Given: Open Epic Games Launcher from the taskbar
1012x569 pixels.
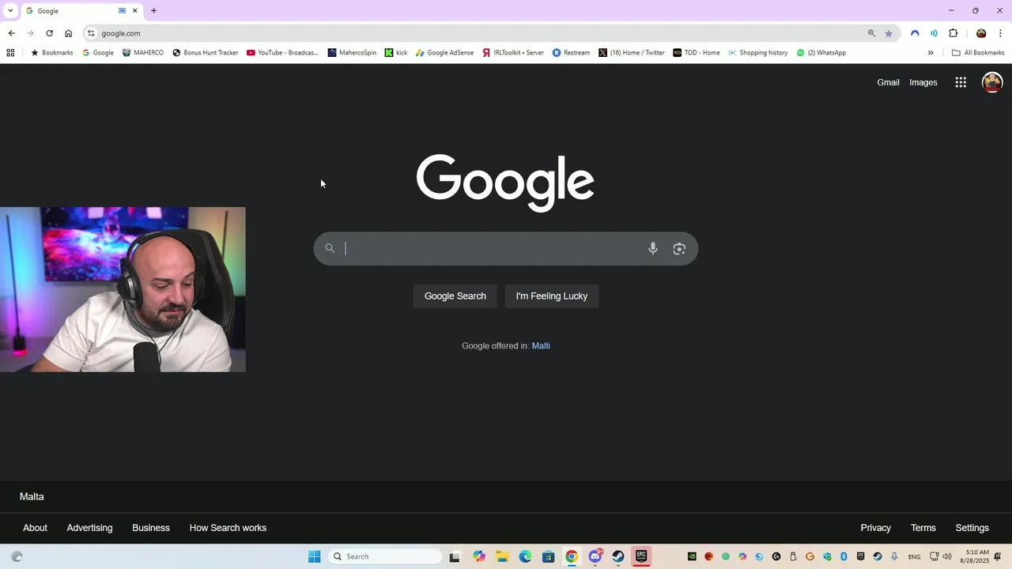Looking at the screenshot, I should (x=641, y=556).
